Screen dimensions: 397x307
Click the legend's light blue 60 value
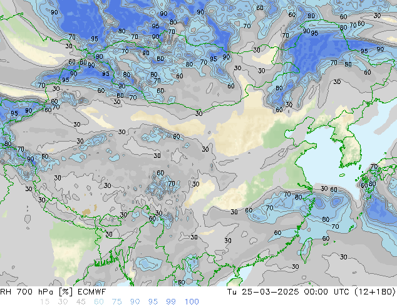[99, 302]
